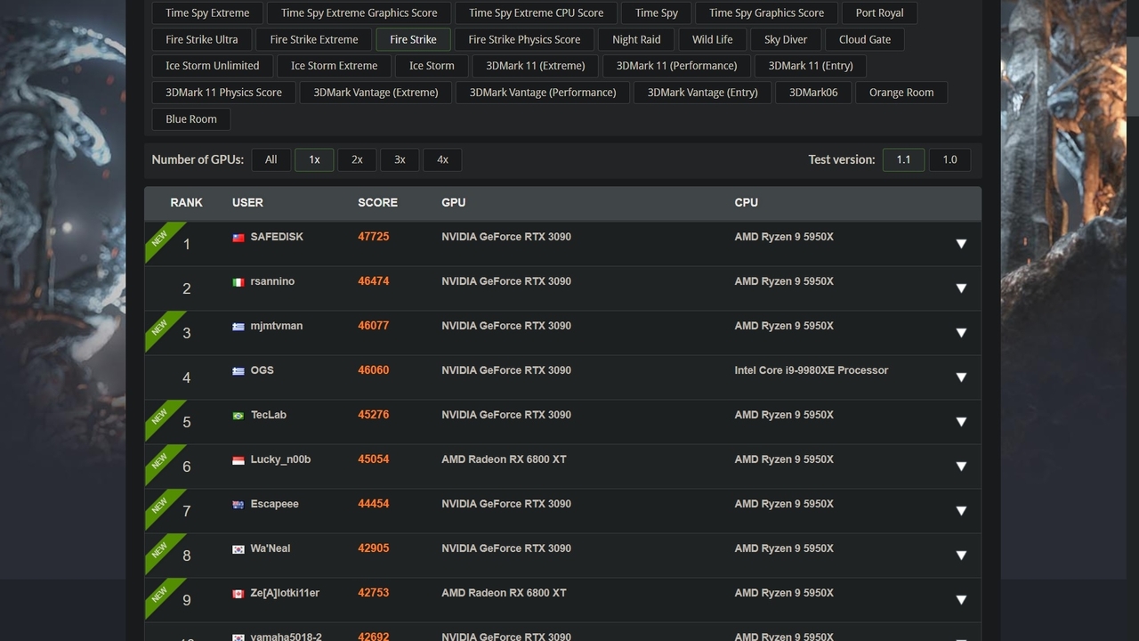Expand SAFEDISK result row details arrow
Screen dimensions: 1139x641
pyautogui.click(x=961, y=244)
